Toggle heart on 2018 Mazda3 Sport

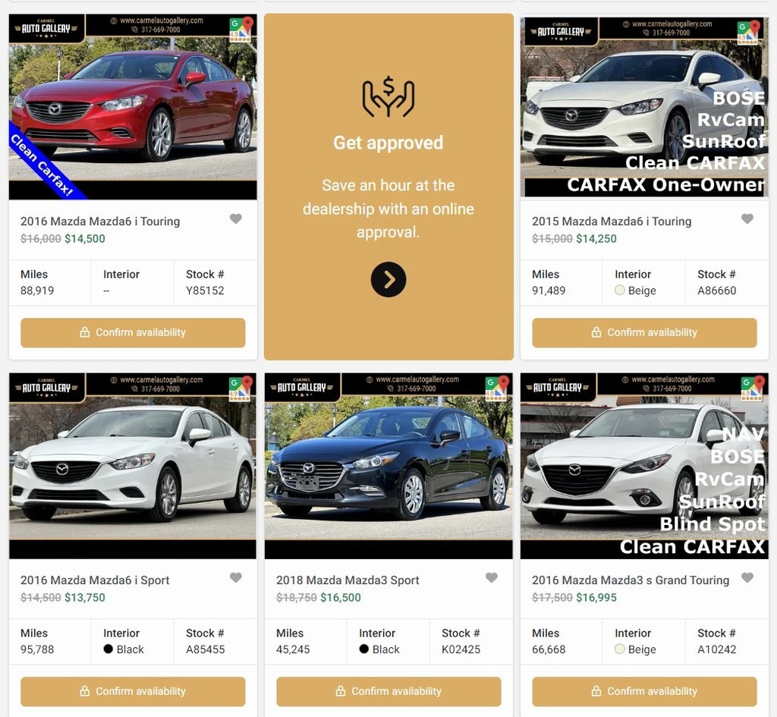pos(492,577)
